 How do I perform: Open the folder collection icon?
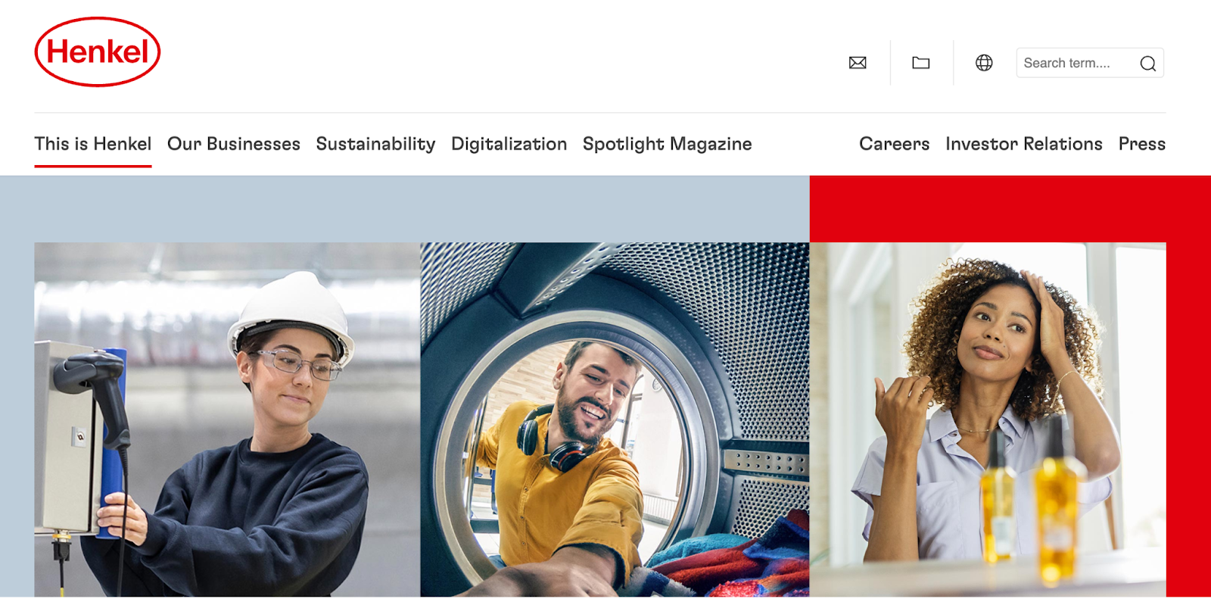tap(921, 63)
